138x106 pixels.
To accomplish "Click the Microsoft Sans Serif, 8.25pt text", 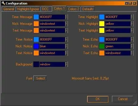I will click(x=90, y=78).
